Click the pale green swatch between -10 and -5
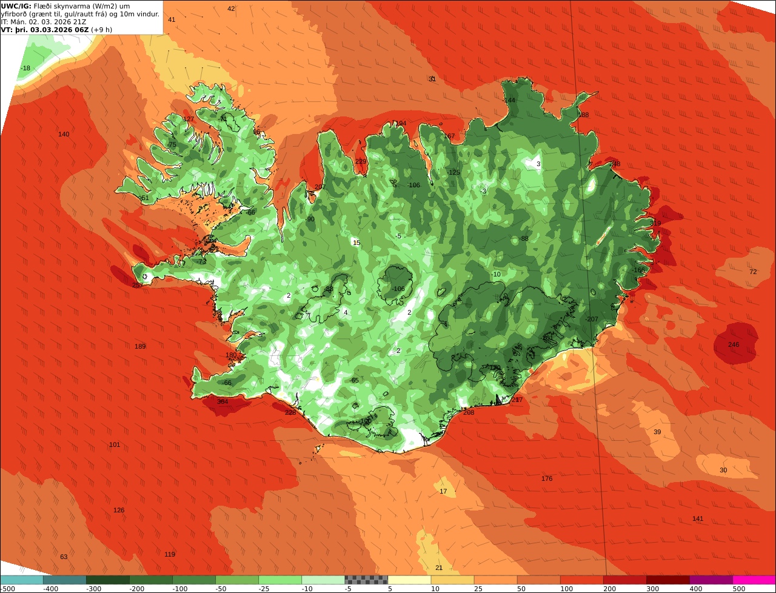Image resolution: width=776 pixels, height=593 pixels. point(323,580)
